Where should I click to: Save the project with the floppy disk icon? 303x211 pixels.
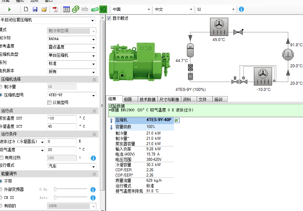pos(35,9)
